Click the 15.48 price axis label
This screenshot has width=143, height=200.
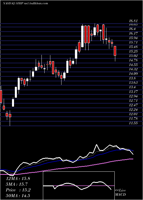(x=133, y=47)
